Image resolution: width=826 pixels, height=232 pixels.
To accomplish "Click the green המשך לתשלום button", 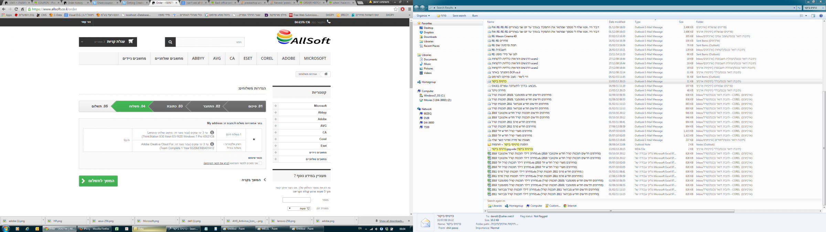I will [98, 181].
